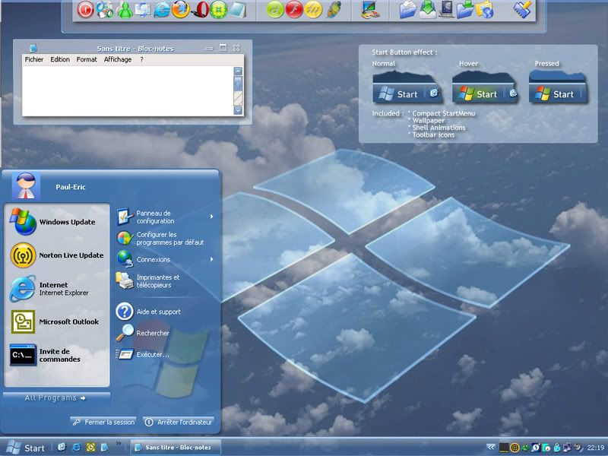The height and width of the screenshot is (456, 608).
Task: Launch the yellow round Fireworks icon
Action: (x=313, y=10)
